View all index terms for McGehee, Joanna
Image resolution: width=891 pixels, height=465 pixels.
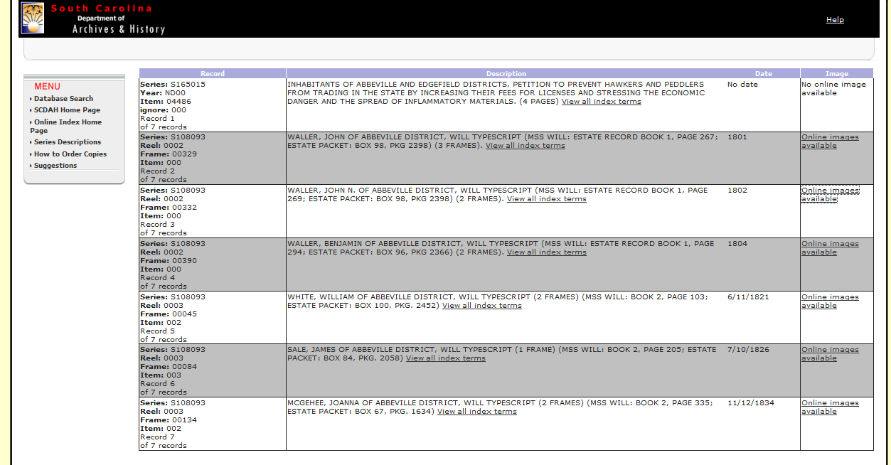(x=477, y=412)
